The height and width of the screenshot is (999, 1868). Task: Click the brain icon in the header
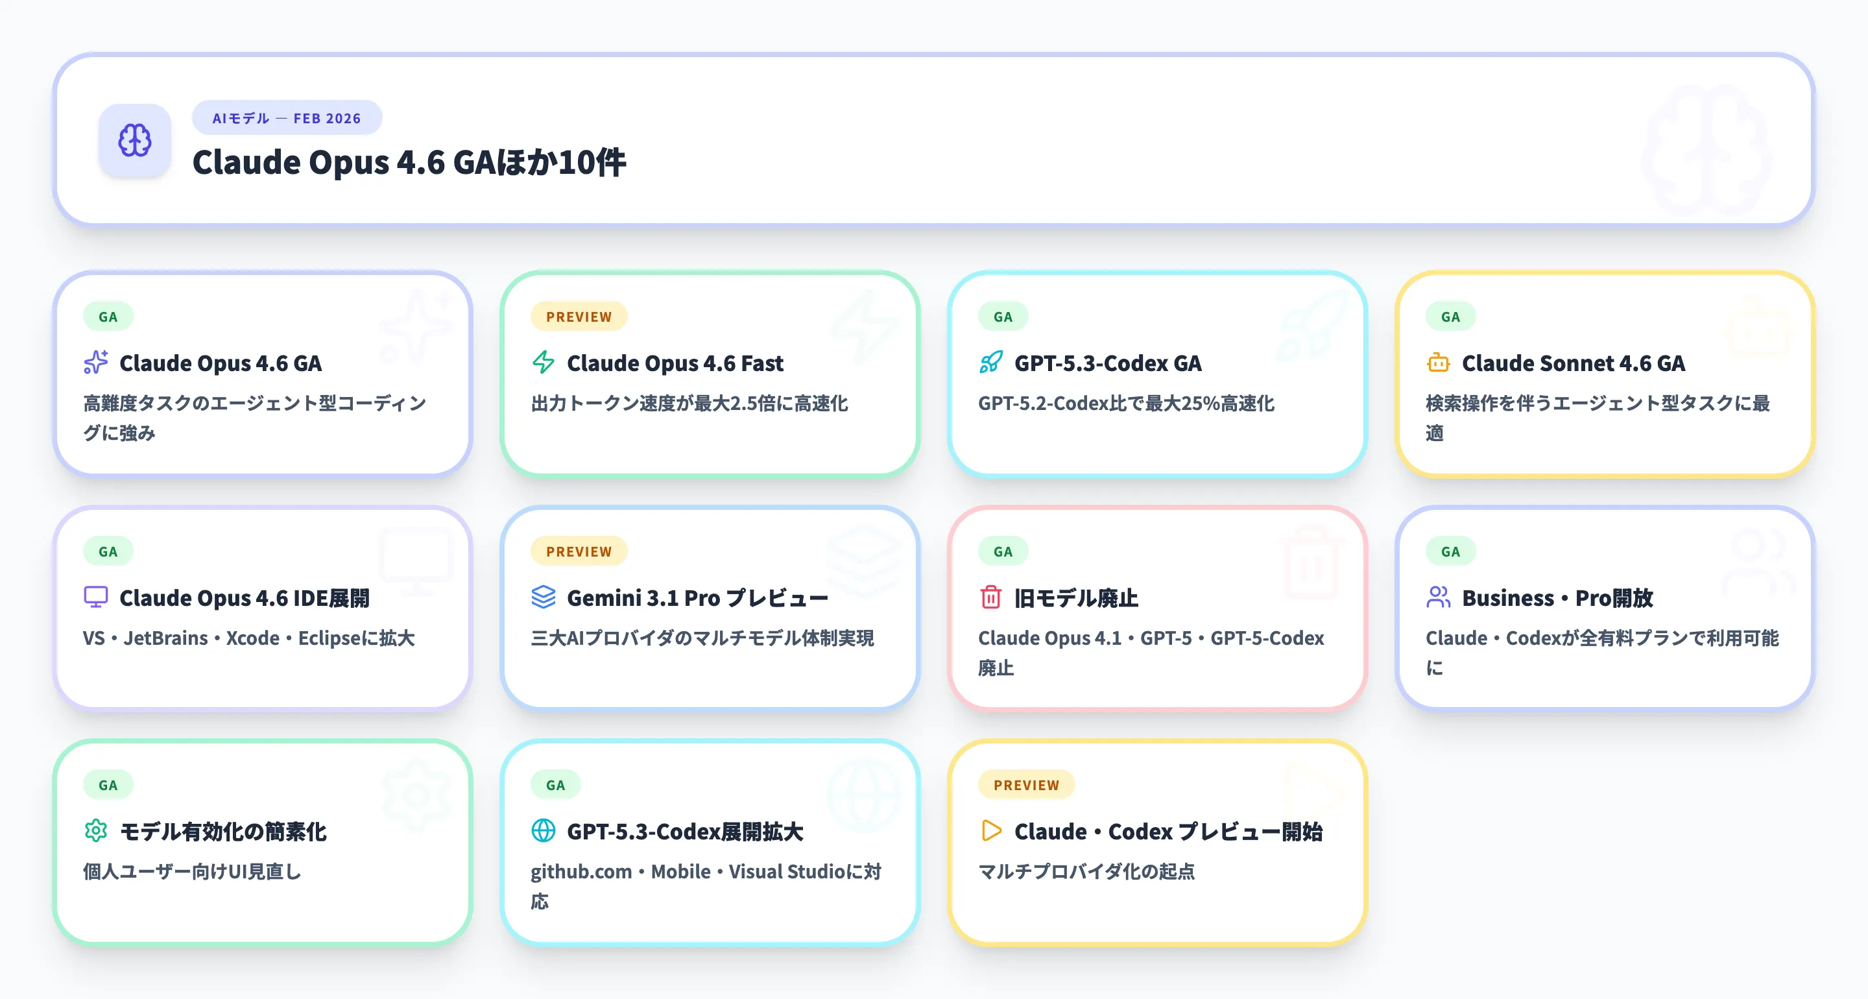135,141
